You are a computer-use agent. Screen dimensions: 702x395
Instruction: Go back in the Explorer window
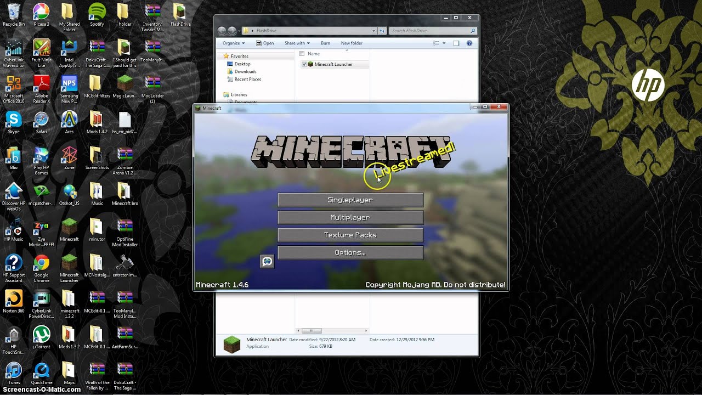[222, 31]
